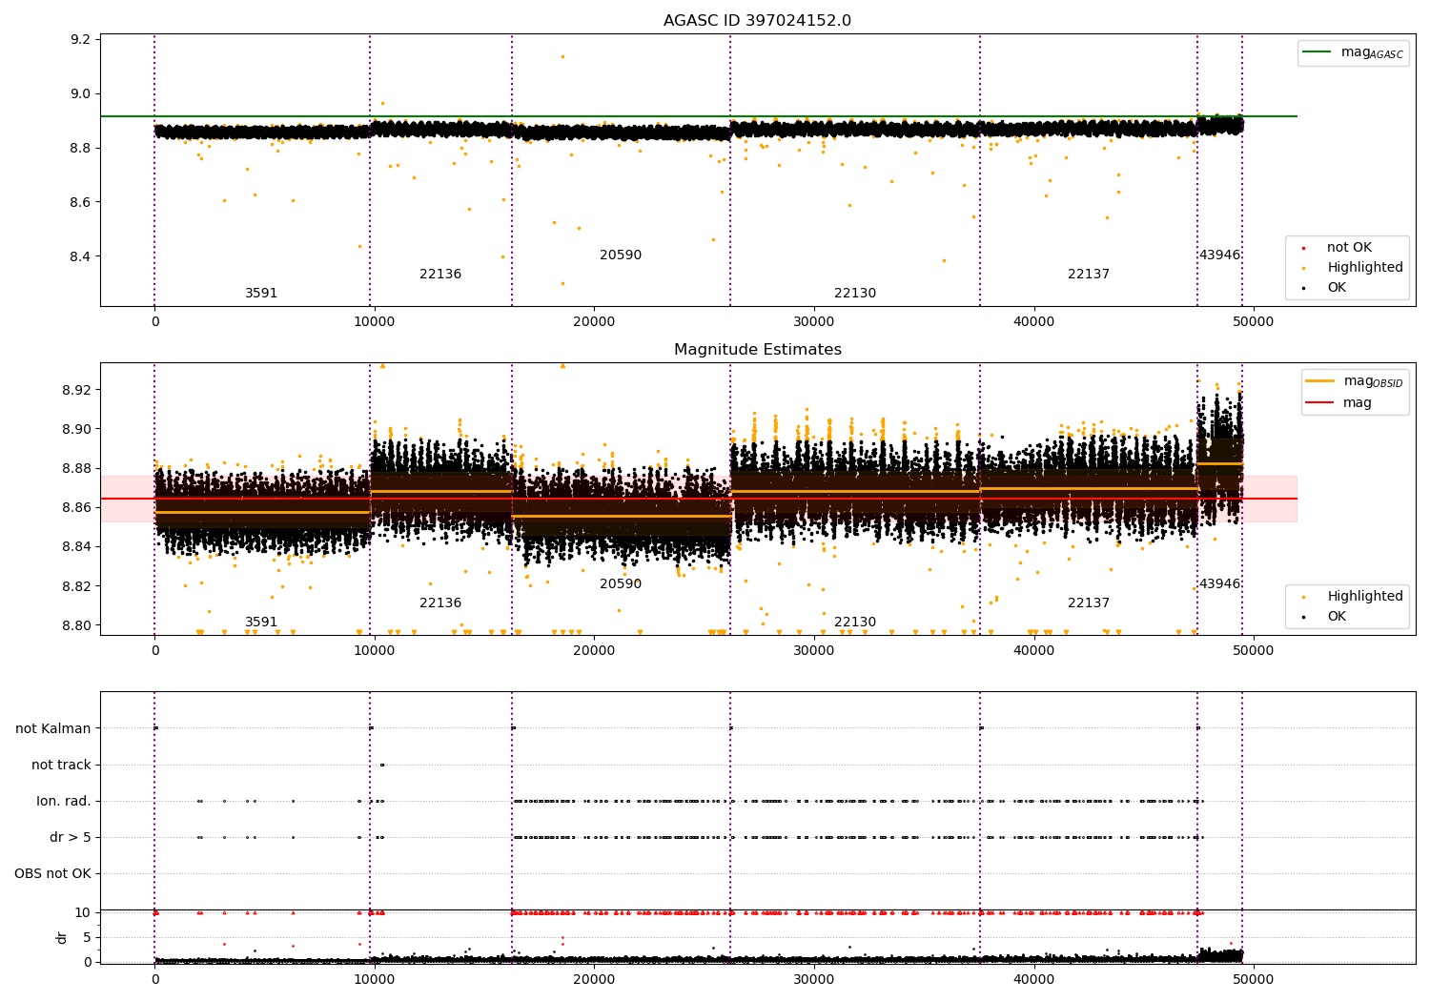Screen dimensions: 1430x1001
Task: Click the 8.82 y-axis tick label
Action: [x=77, y=586]
